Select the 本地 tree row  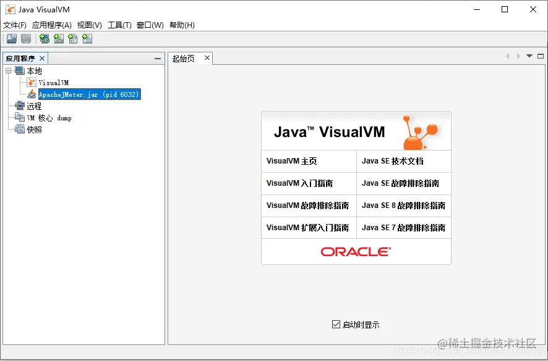(34, 71)
